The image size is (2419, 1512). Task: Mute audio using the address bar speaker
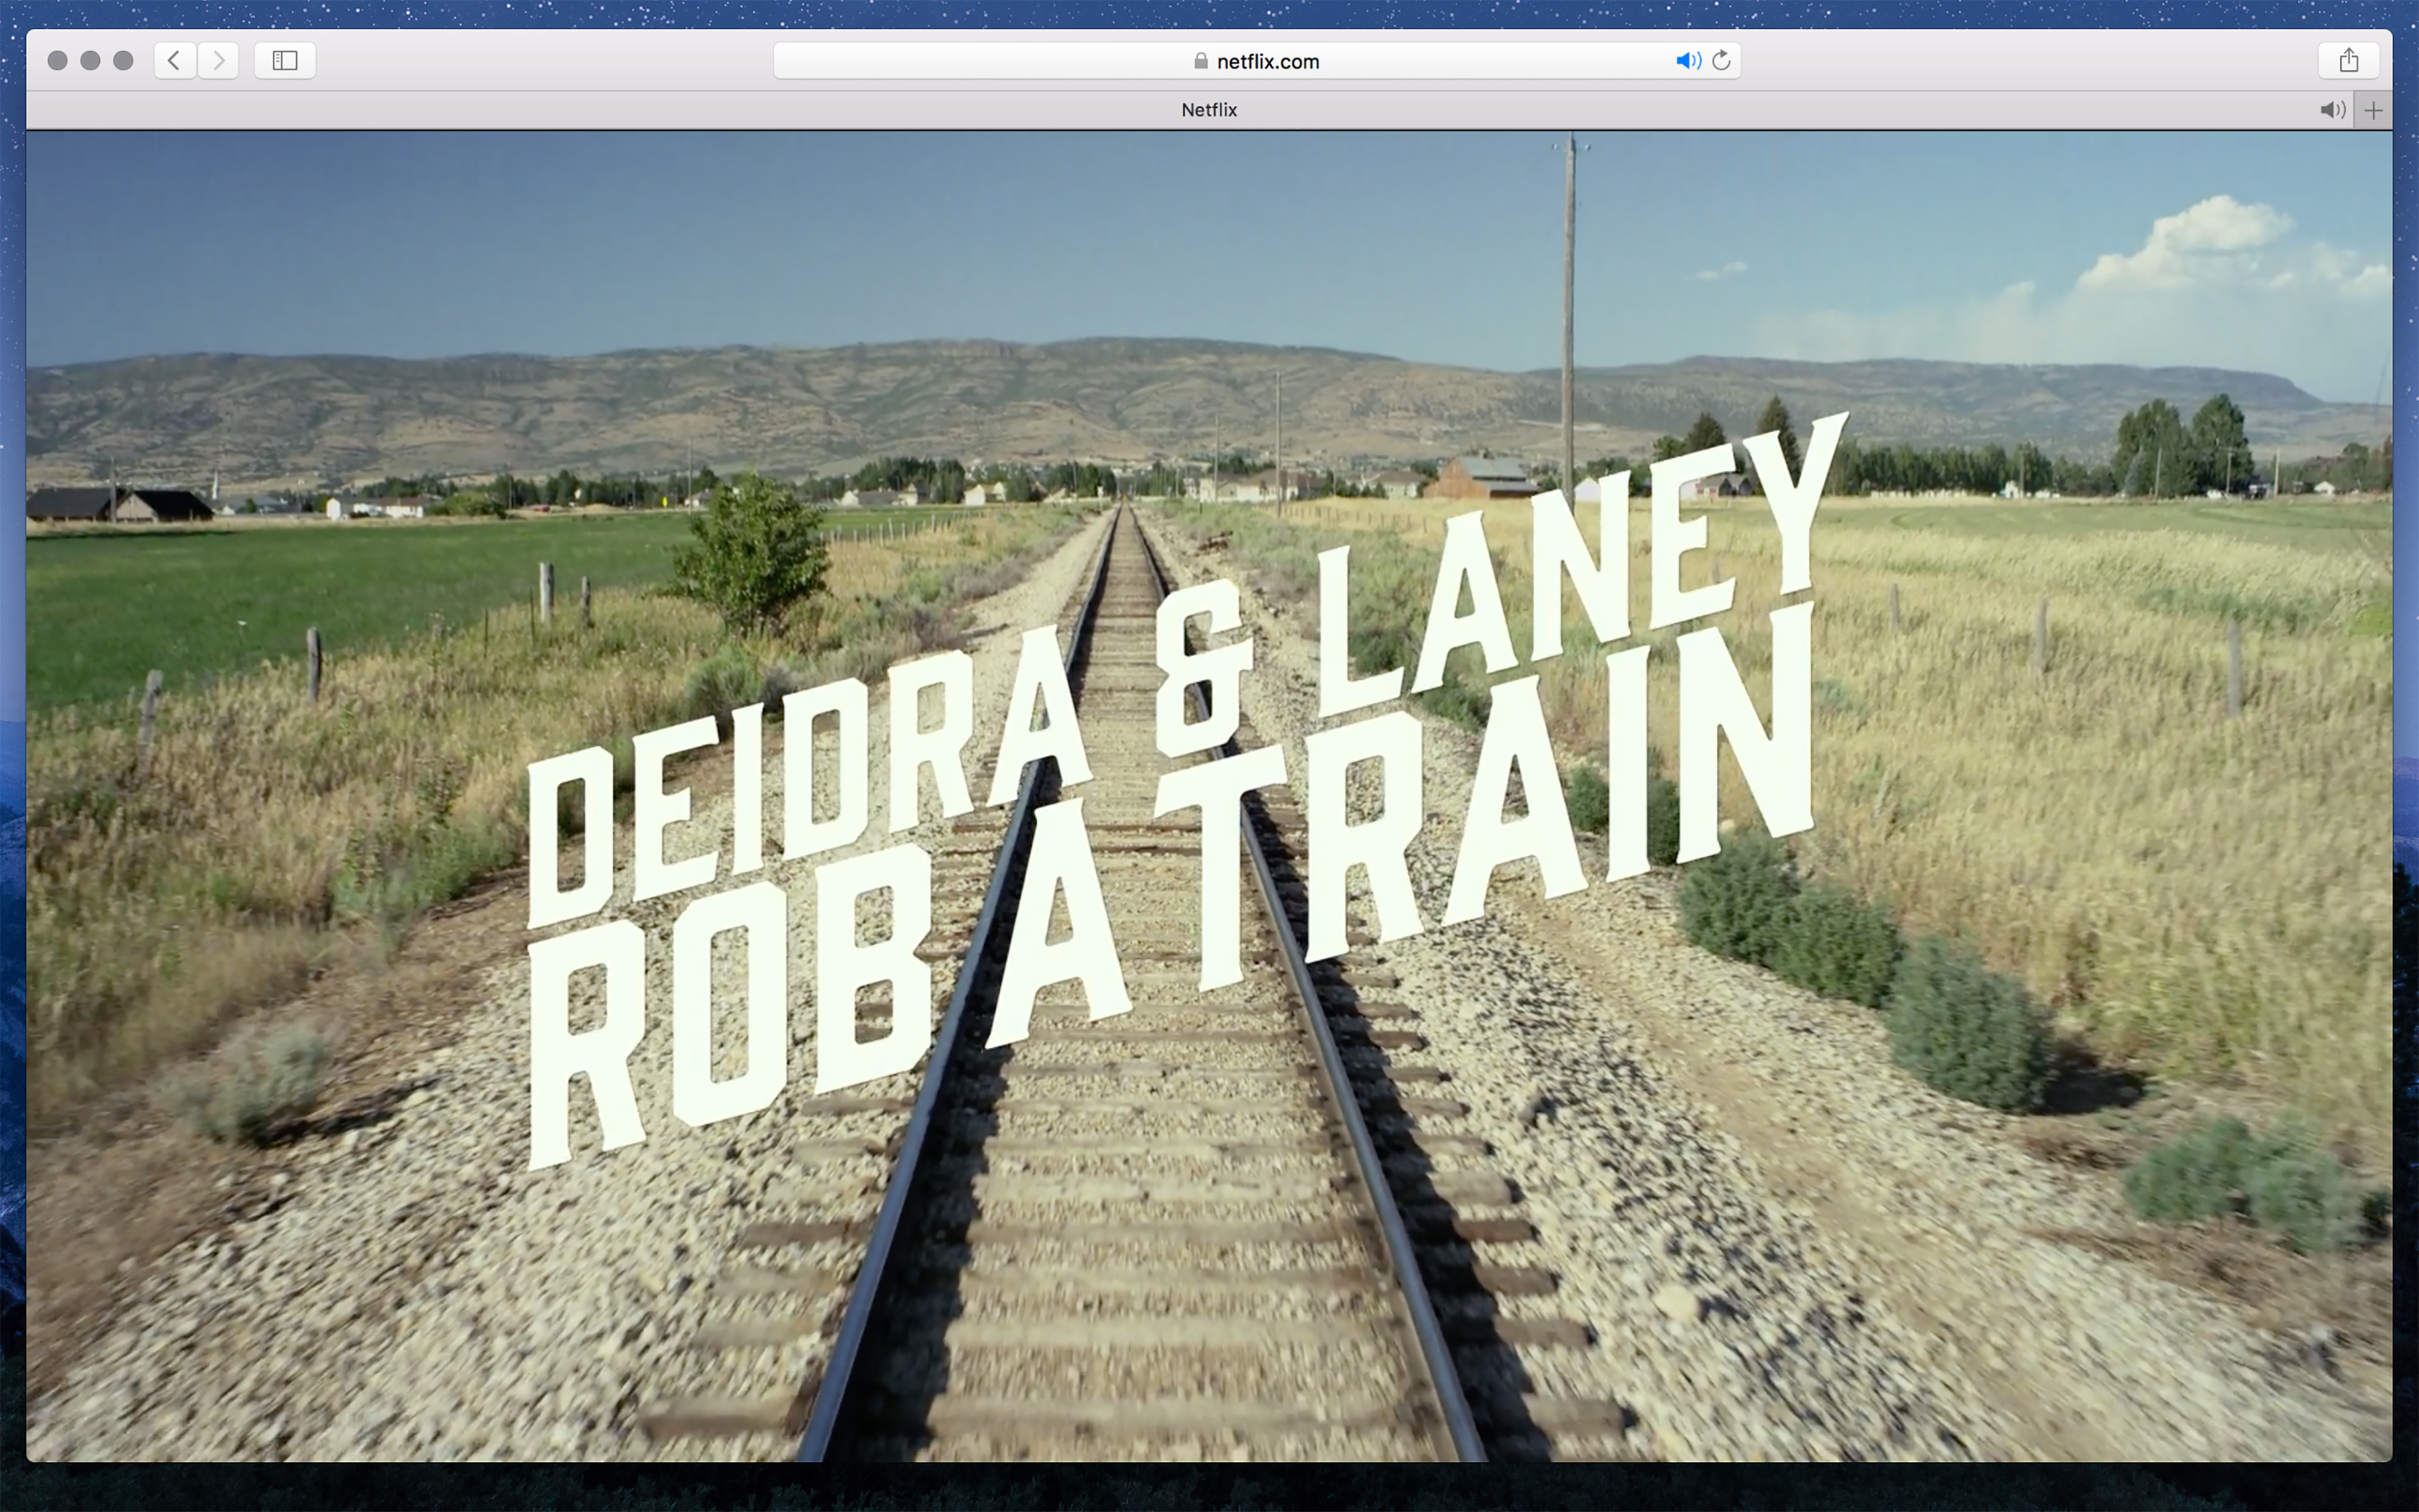tap(1687, 60)
